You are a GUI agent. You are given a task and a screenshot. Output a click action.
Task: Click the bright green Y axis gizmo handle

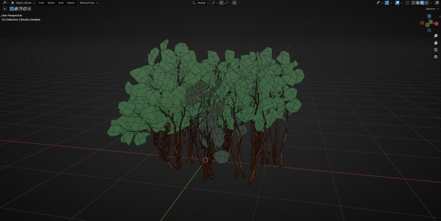[x=431, y=22]
